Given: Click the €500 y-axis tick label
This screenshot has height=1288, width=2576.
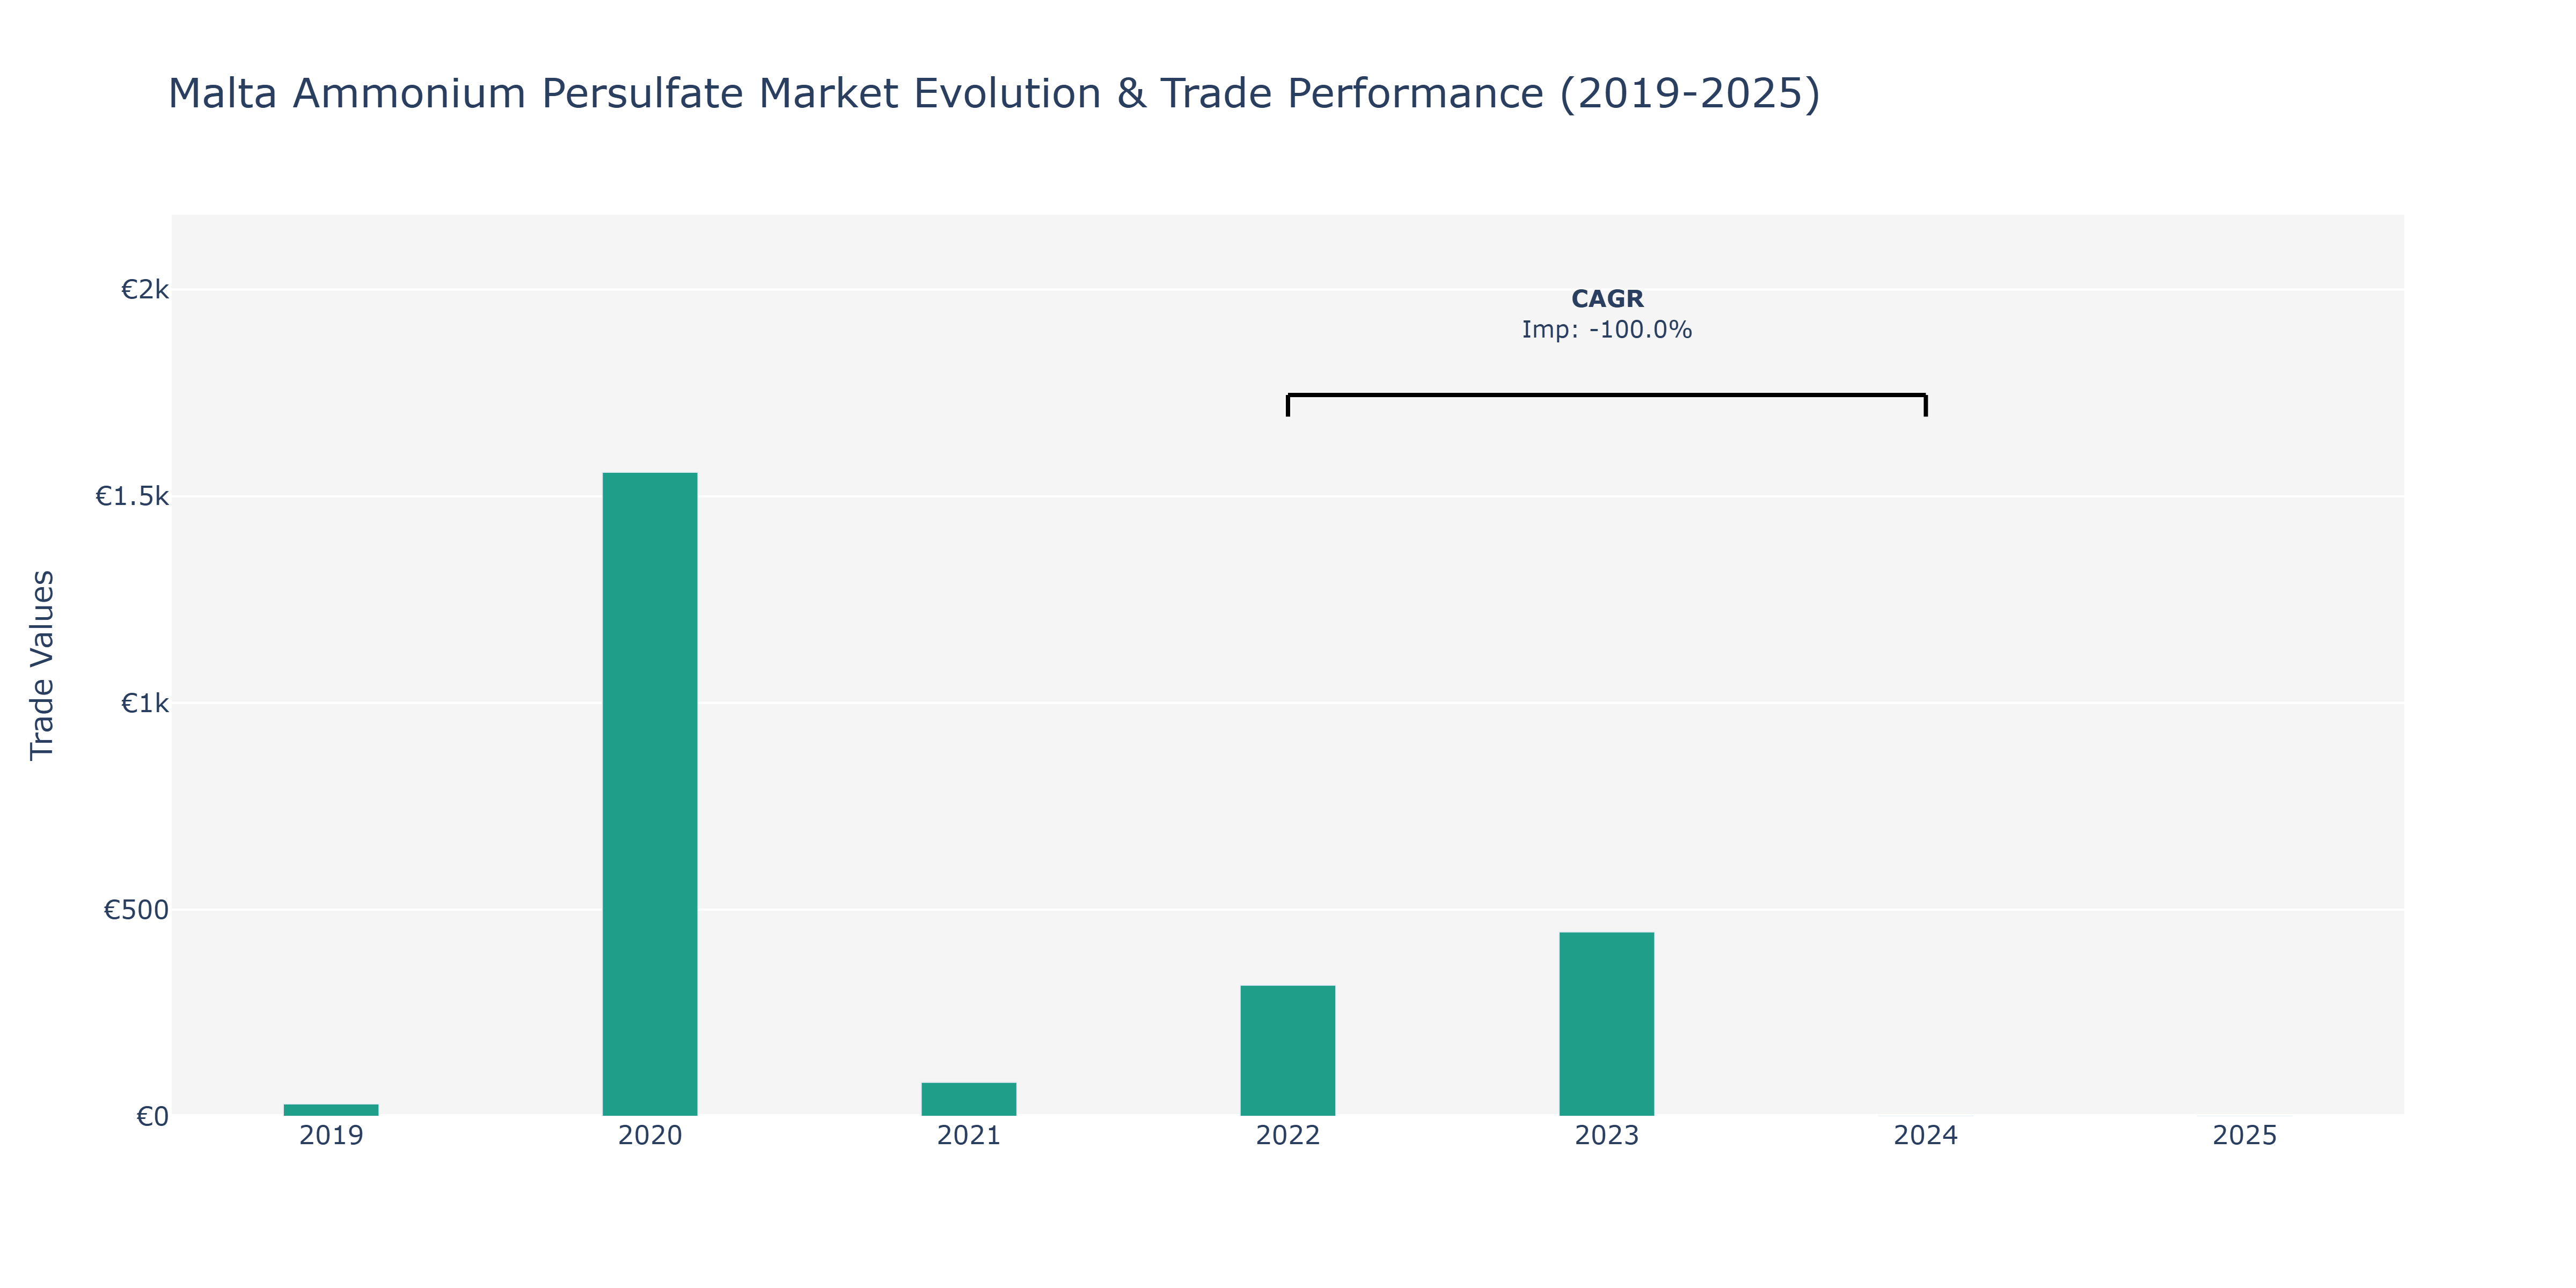Looking at the screenshot, I should (136, 910).
